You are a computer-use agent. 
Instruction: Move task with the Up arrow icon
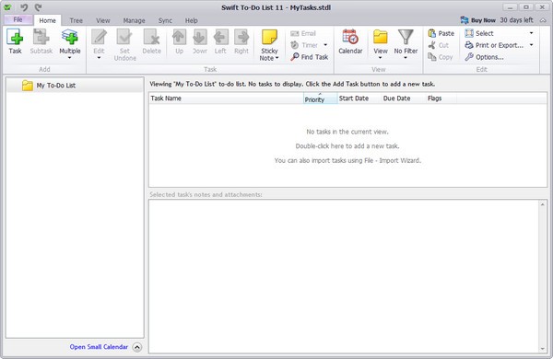(x=179, y=37)
